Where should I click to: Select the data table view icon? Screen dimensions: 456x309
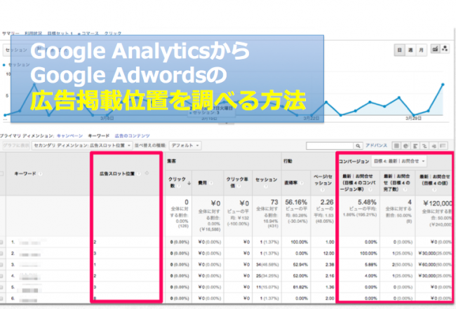(x=396, y=146)
